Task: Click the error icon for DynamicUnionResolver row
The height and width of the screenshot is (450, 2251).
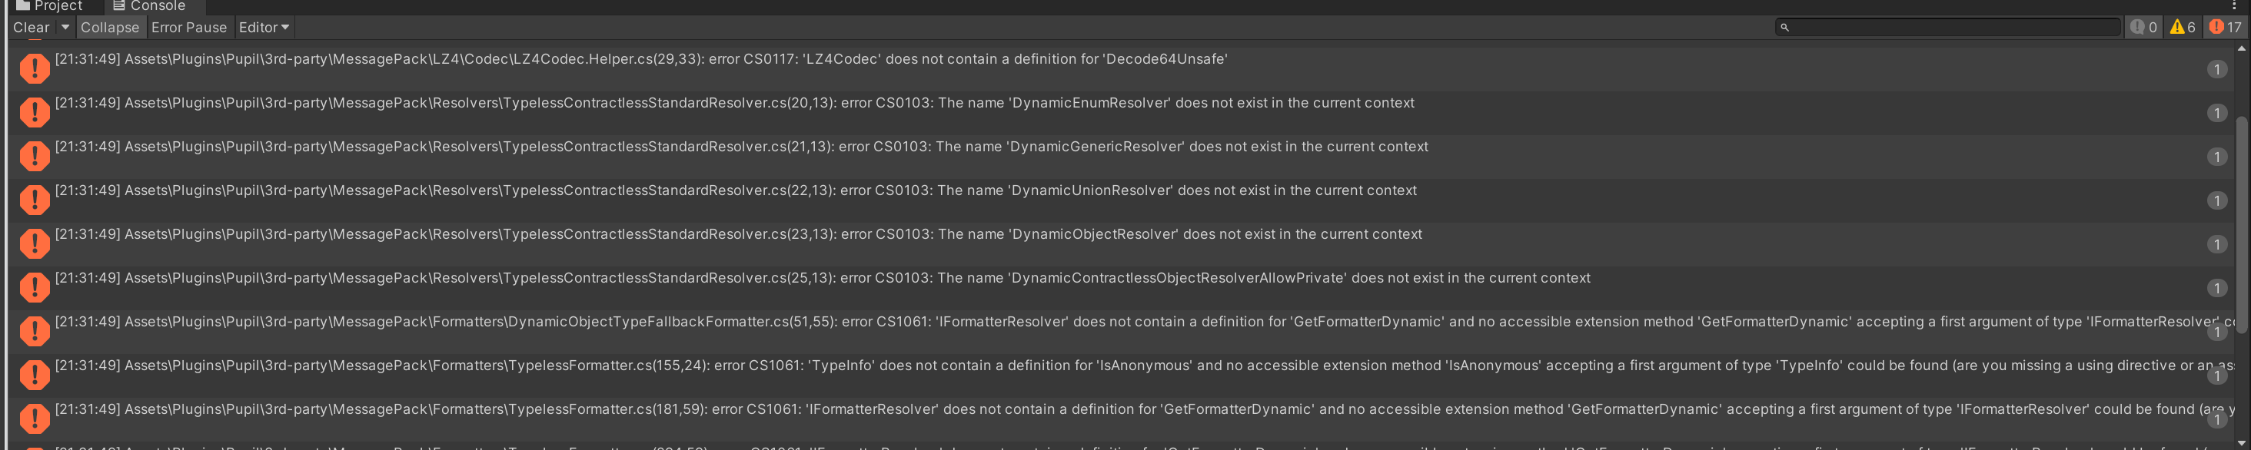Action: point(35,200)
